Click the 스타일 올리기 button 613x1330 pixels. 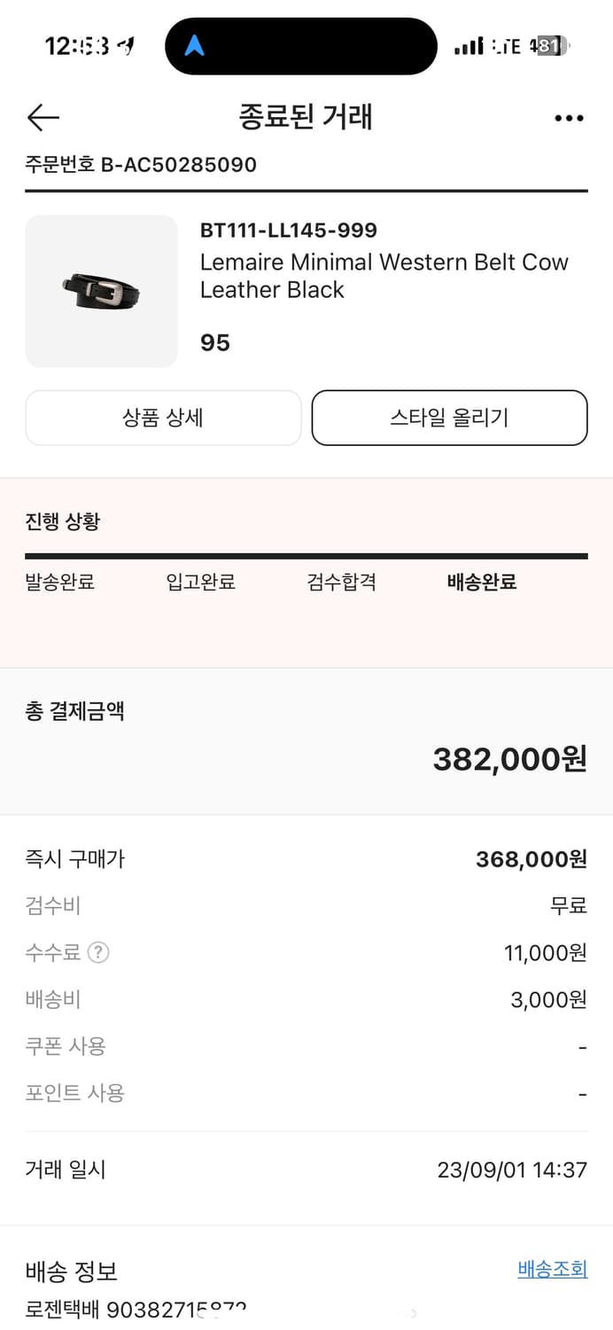click(x=449, y=418)
